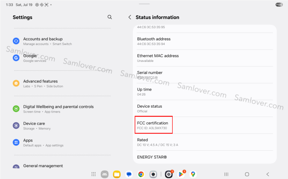Tap the blue Apps four-dot icon

(x=16, y=142)
